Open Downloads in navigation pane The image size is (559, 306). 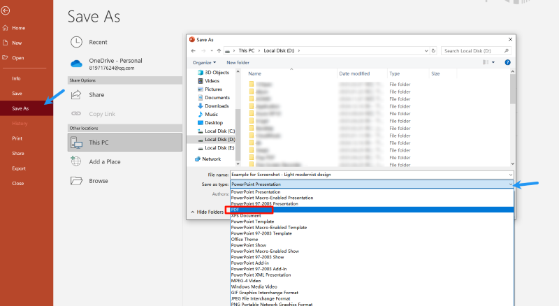coord(213,106)
